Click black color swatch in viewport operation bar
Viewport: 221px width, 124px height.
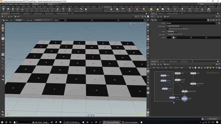tap(62, 20)
